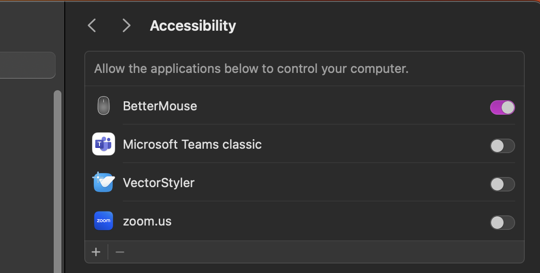Turn on the VectorStyler switch
This screenshot has width=540, height=273.
tap(502, 184)
